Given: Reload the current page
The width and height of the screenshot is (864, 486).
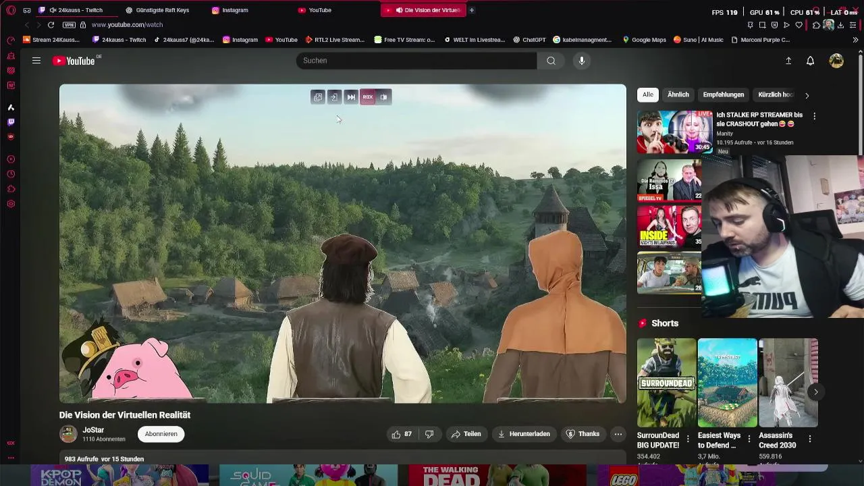Looking at the screenshot, I should [51, 25].
